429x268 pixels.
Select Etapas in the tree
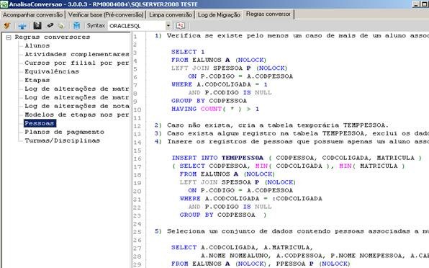pos(37,80)
